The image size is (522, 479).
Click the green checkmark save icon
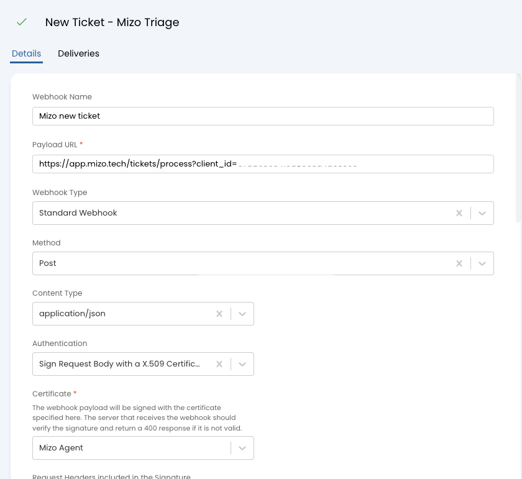pyautogui.click(x=22, y=22)
